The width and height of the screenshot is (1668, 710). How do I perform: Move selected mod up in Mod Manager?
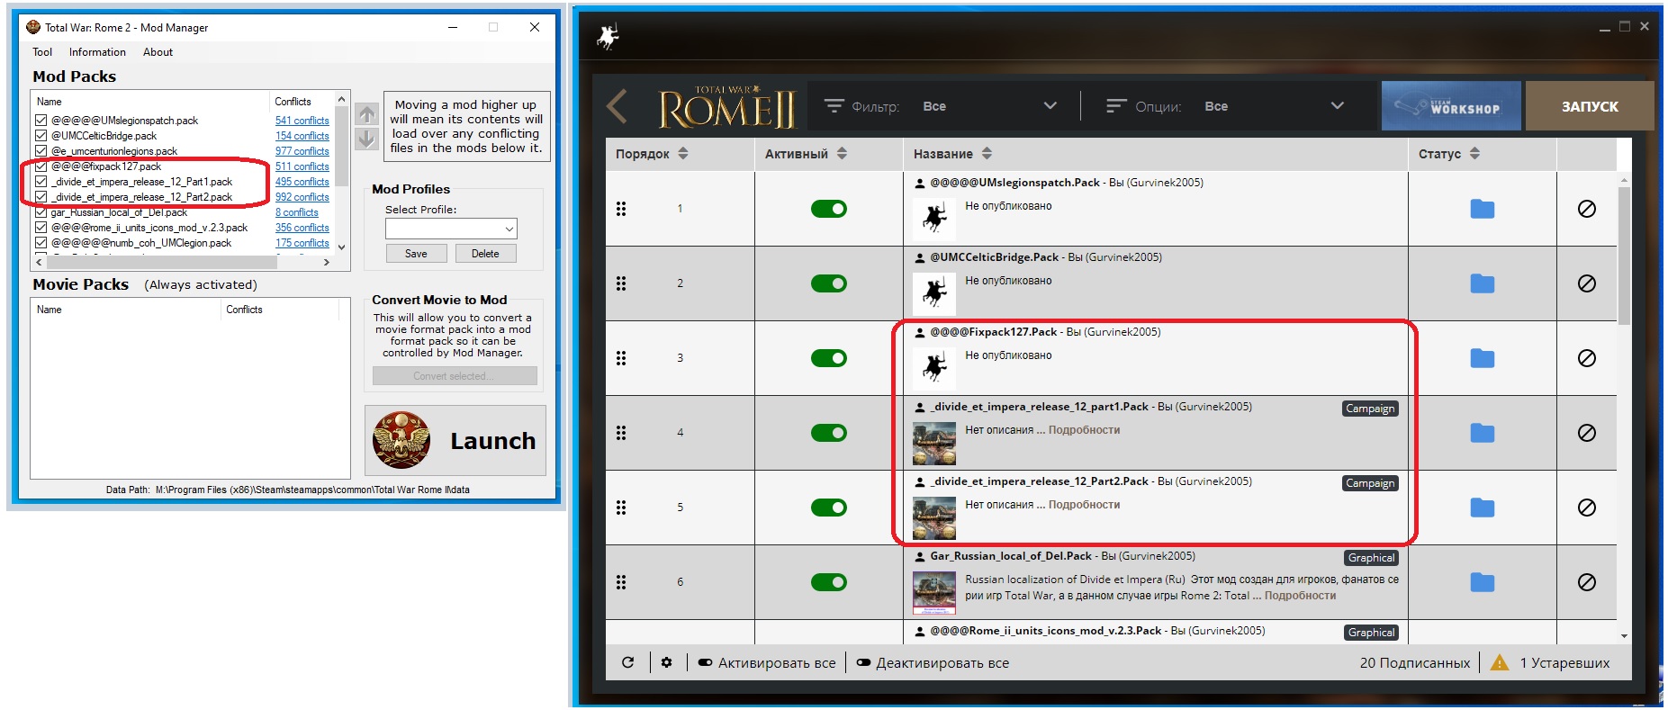tap(366, 115)
